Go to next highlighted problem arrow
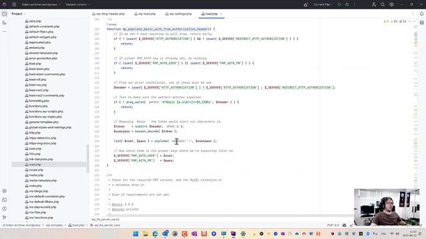This screenshot has height=239, width=426. pos(414,21)
